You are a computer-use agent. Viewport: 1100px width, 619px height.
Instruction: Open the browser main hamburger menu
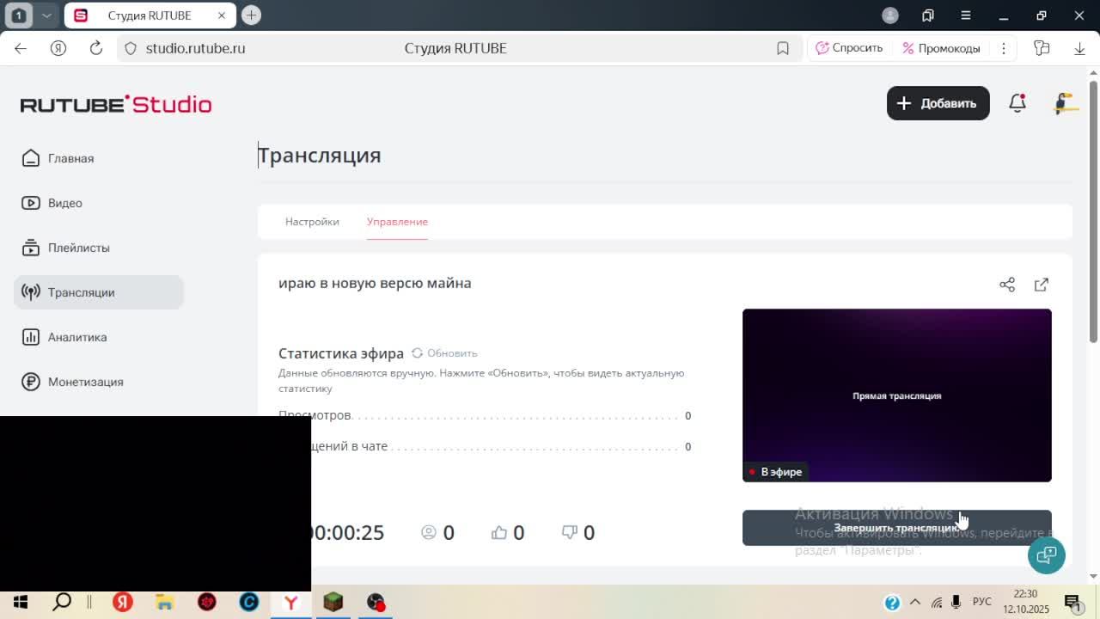click(x=966, y=15)
